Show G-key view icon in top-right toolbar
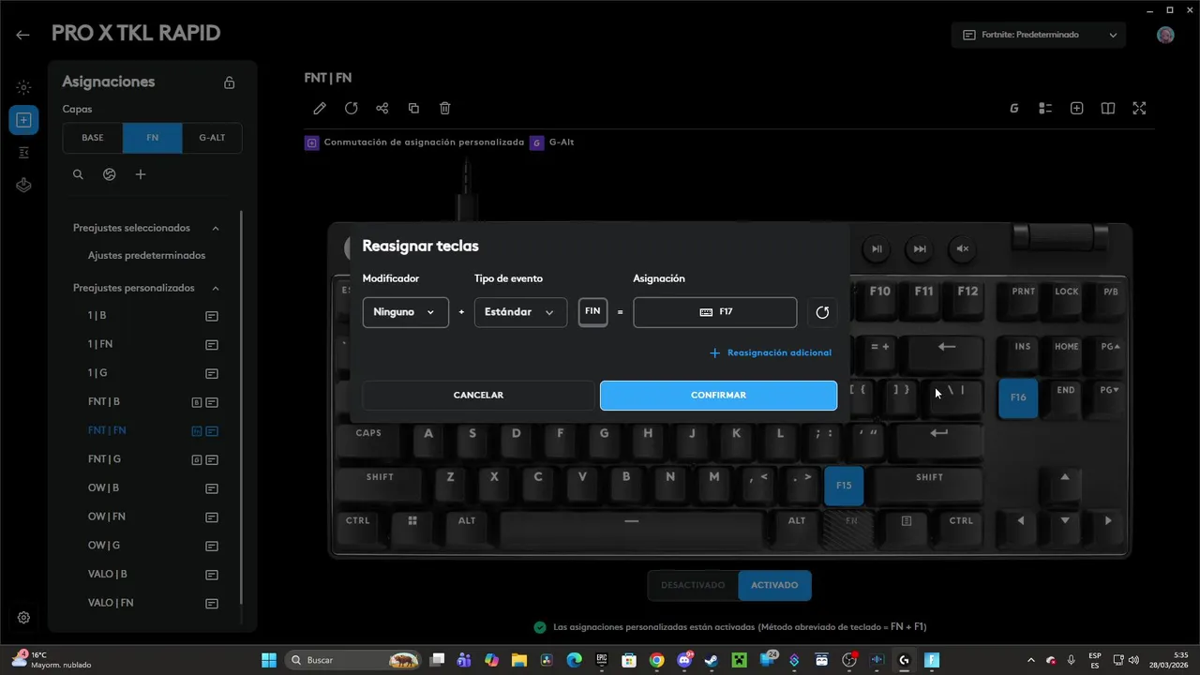 click(1014, 109)
